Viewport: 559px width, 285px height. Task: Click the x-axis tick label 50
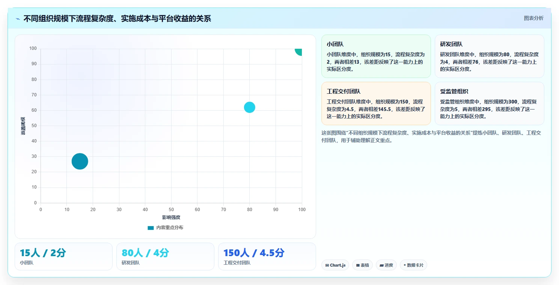(171, 209)
